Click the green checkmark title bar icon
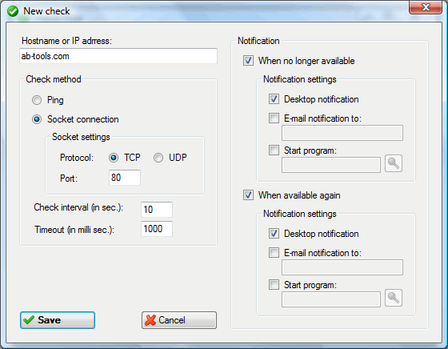 coord(13,11)
